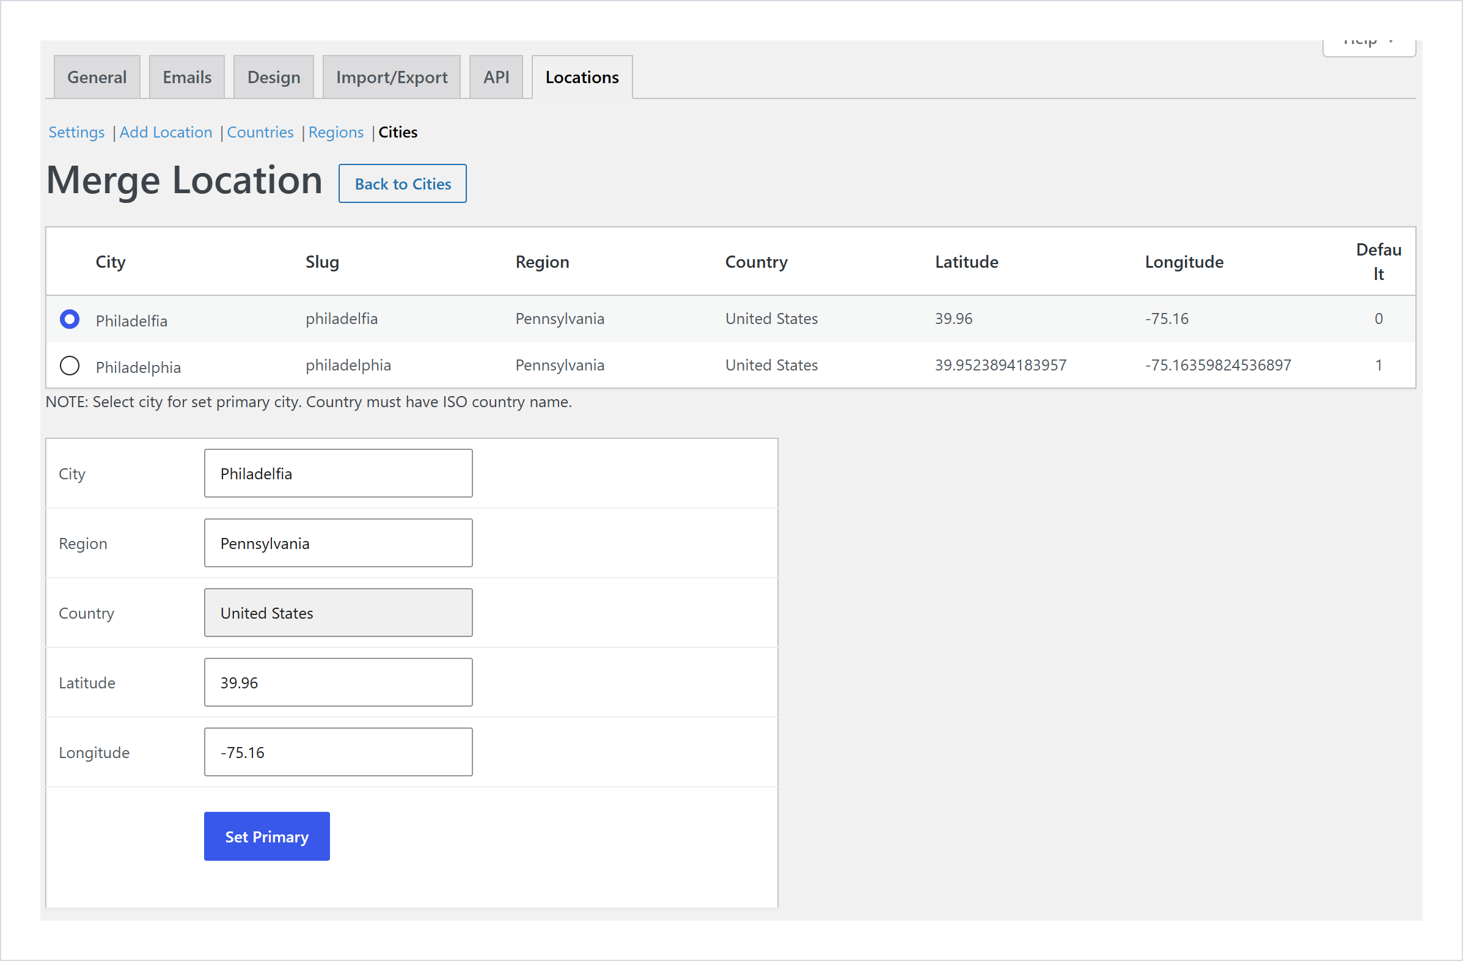Open the Countries link
1463x961 pixels.
(260, 132)
